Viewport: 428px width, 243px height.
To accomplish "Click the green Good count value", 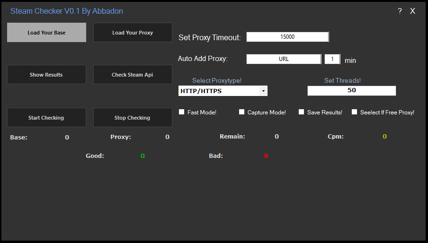I will [x=143, y=156].
